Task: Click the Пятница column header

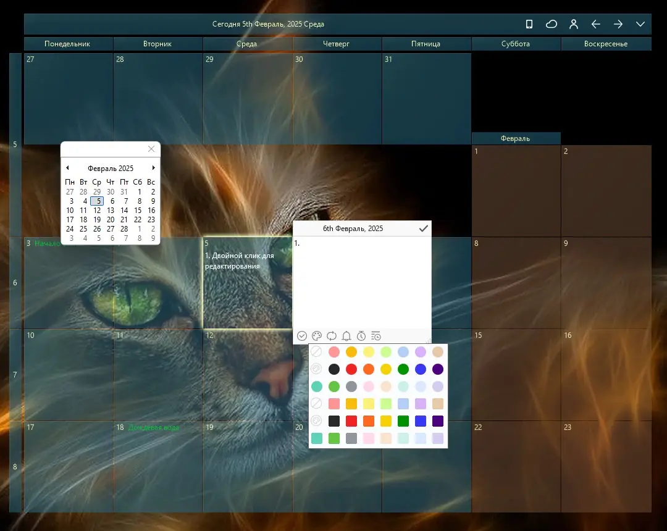Action: [x=426, y=44]
